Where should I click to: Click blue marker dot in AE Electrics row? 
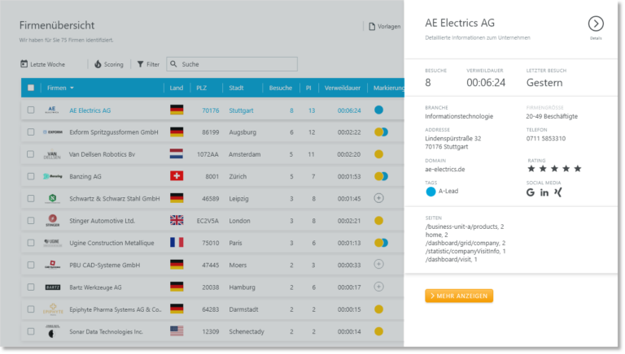[378, 110]
